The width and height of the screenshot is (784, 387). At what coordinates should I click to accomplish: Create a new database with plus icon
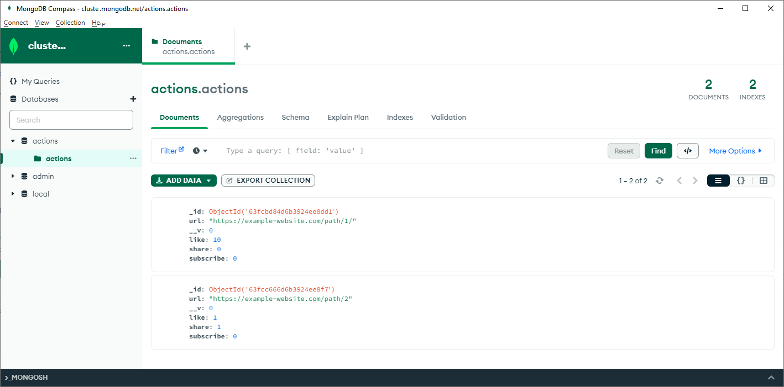tap(133, 99)
